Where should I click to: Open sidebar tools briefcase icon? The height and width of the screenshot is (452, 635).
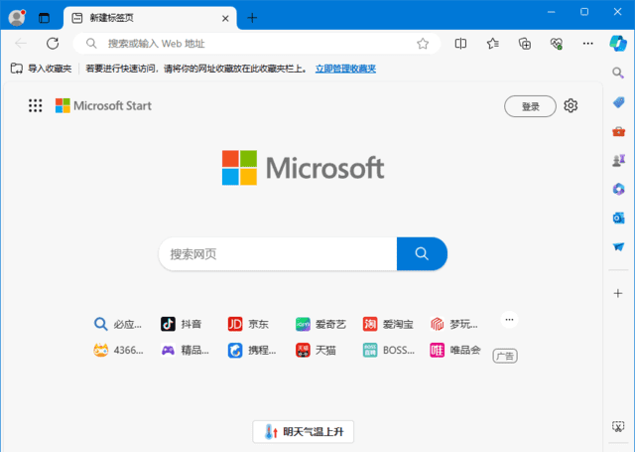tap(618, 131)
